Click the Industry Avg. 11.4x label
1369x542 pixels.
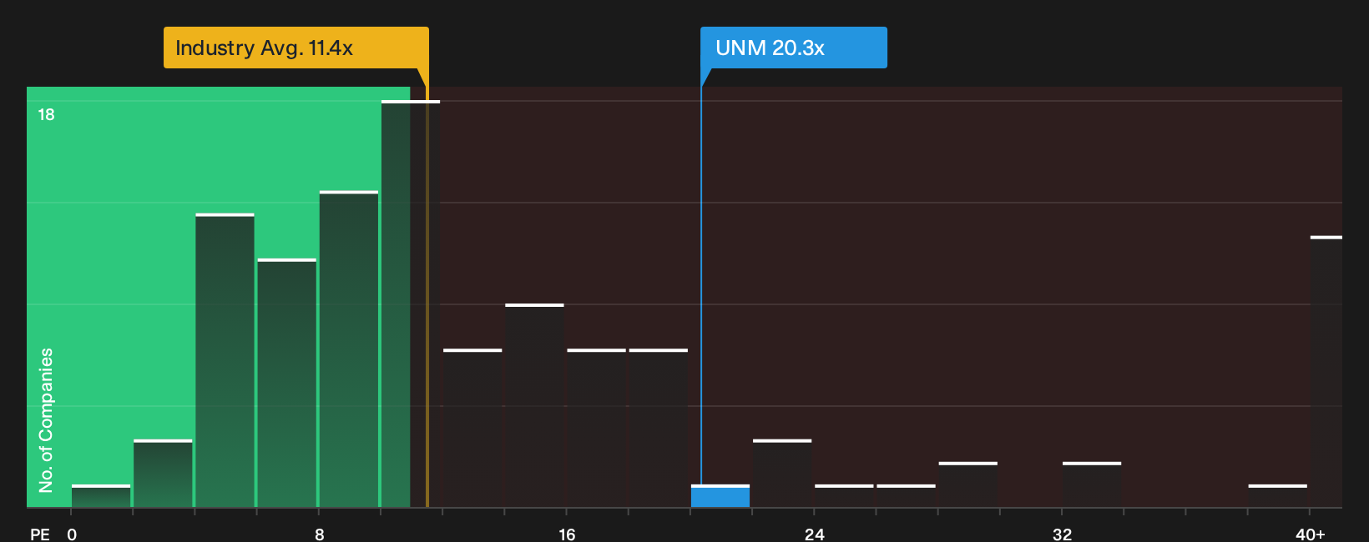point(296,48)
